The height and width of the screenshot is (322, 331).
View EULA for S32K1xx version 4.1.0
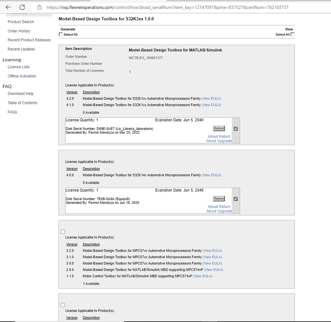[211, 105]
